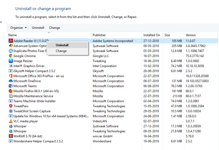Select the VLC media player name
This screenshot has height=150, width=219.
coord(25,121)
